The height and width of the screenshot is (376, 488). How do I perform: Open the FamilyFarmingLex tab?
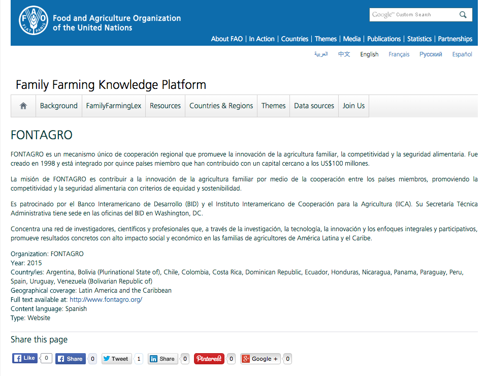point(114,106)
